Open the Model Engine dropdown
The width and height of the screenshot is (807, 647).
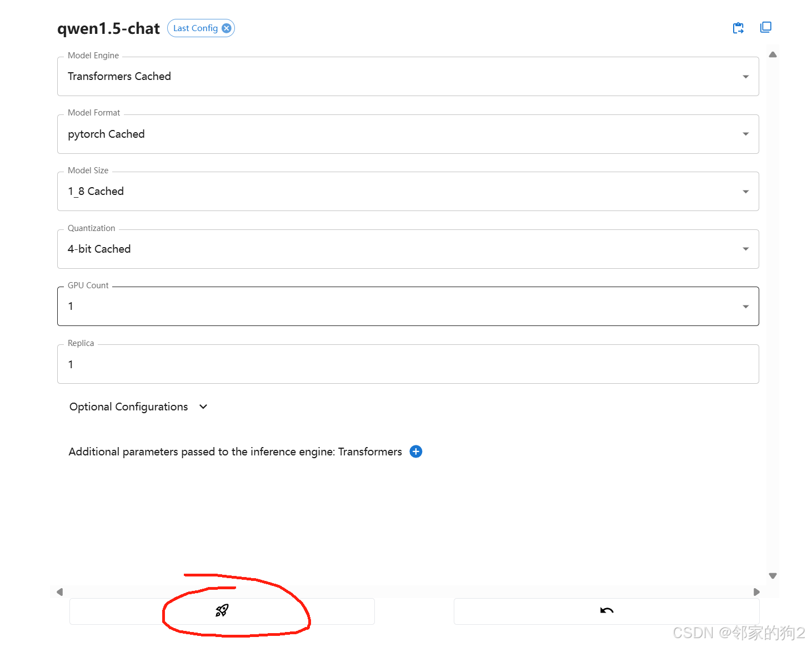coord(408,77)
